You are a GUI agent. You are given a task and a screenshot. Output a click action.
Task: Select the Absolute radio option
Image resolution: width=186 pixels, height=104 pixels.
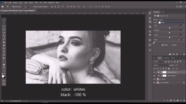point(171,45)
